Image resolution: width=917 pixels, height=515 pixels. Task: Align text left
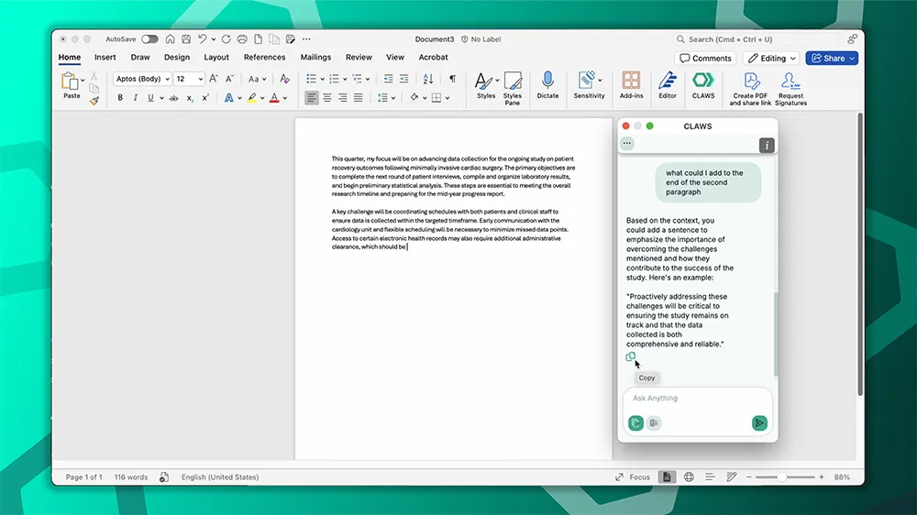click(x=312, y=98)
